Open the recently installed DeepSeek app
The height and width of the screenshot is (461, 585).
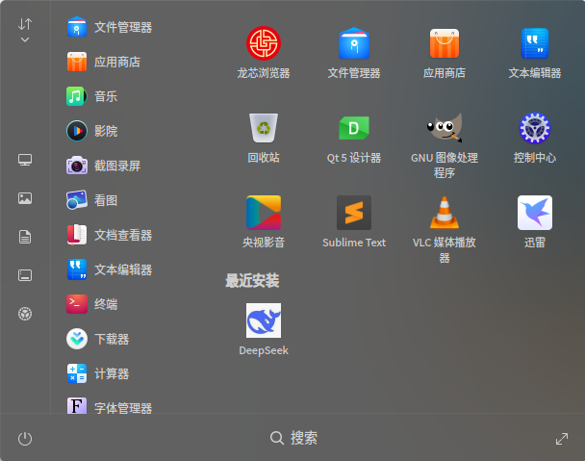[x=264, y=329]
